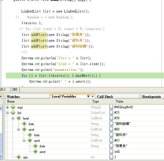Screen dimensions: 164x161
Task: Open value editor button for null value
Action: tap(111, 151)
